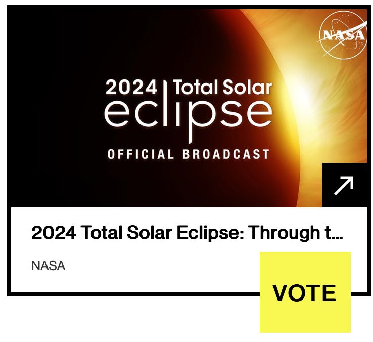
Task: Select the word VOTE on the yellow square
Action: click(x=304, y=293)
